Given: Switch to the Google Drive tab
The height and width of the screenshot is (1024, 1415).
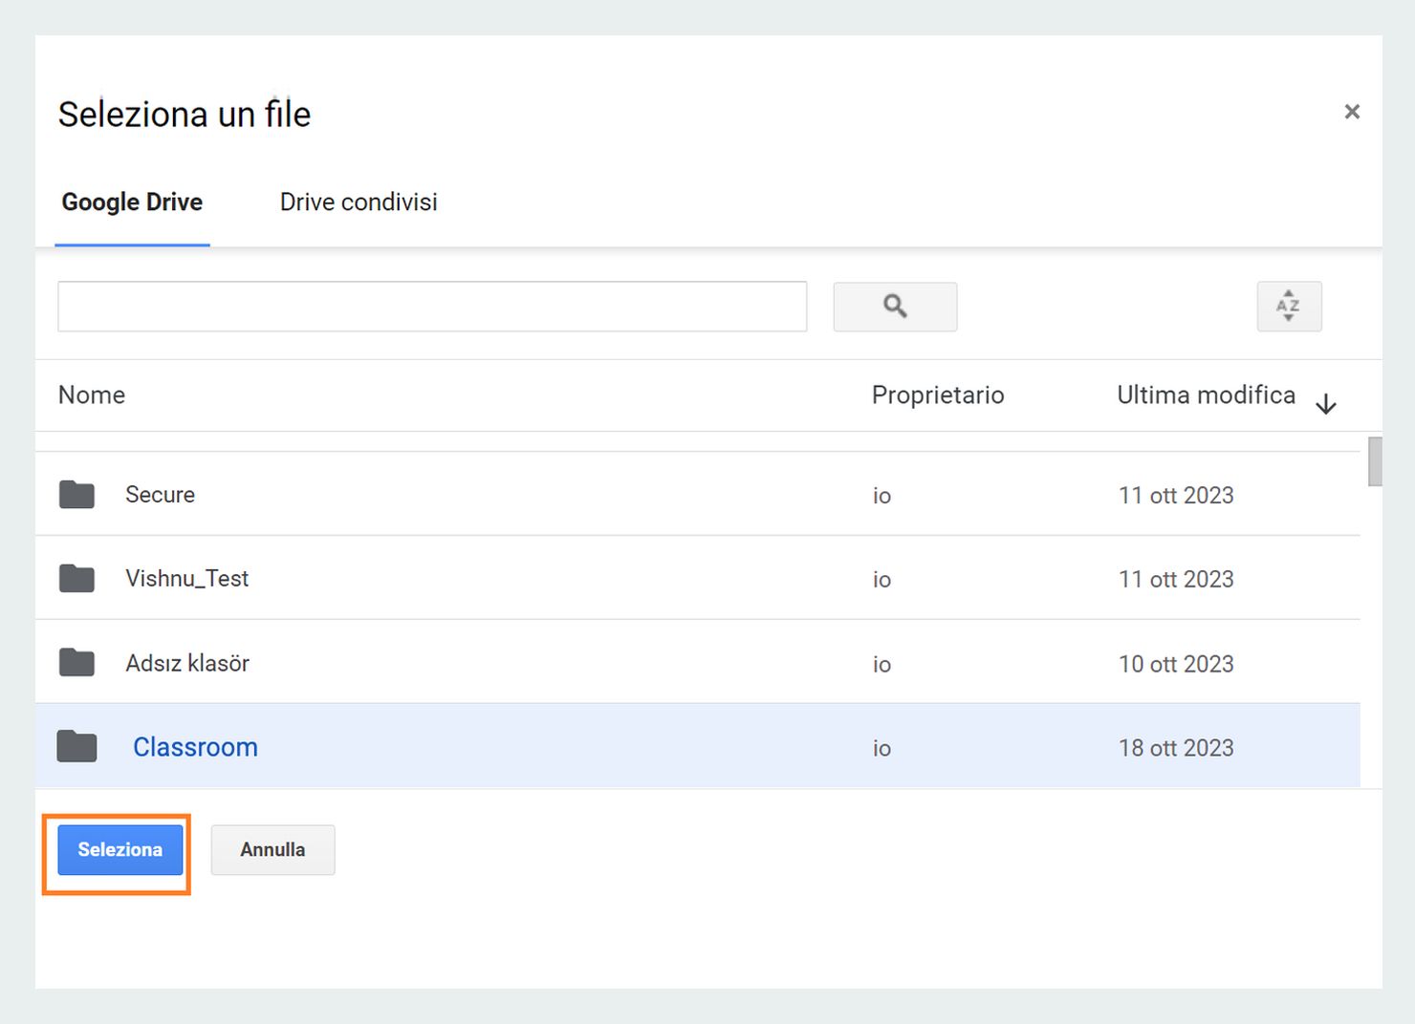Looking at the screenshot, I should (132, 203).
